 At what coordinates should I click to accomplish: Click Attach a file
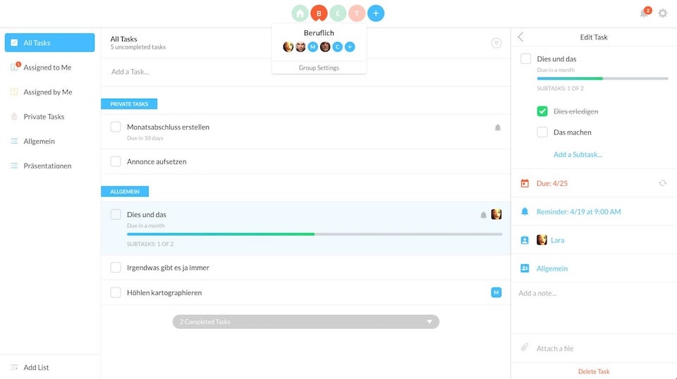click(555, 349)
